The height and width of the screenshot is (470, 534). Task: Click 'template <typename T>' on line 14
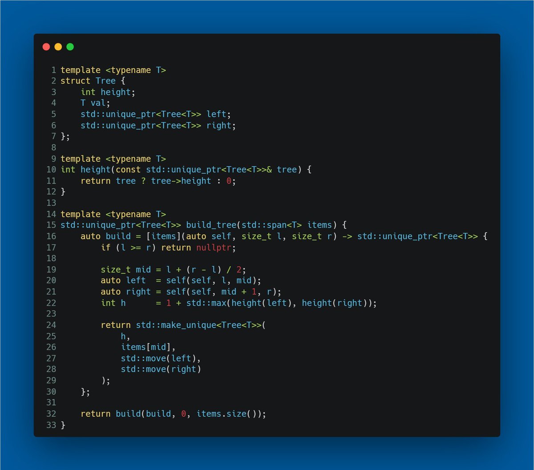tap(113, 214)
